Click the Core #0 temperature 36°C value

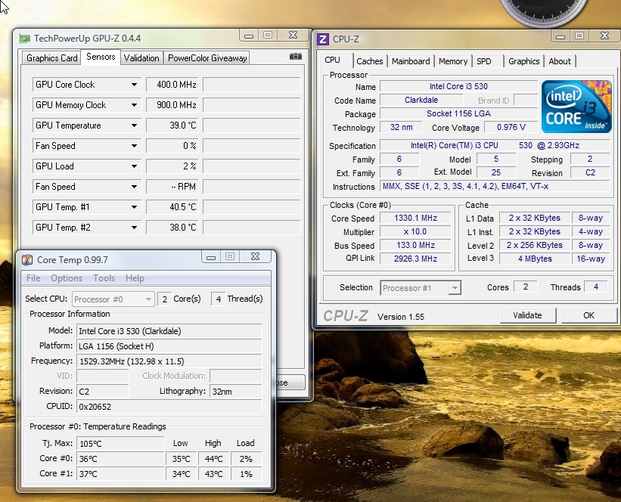120,459
